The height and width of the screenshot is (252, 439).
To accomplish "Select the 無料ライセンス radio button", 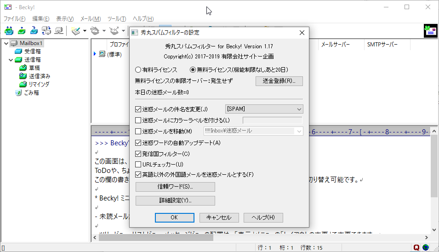I will 193,70.
